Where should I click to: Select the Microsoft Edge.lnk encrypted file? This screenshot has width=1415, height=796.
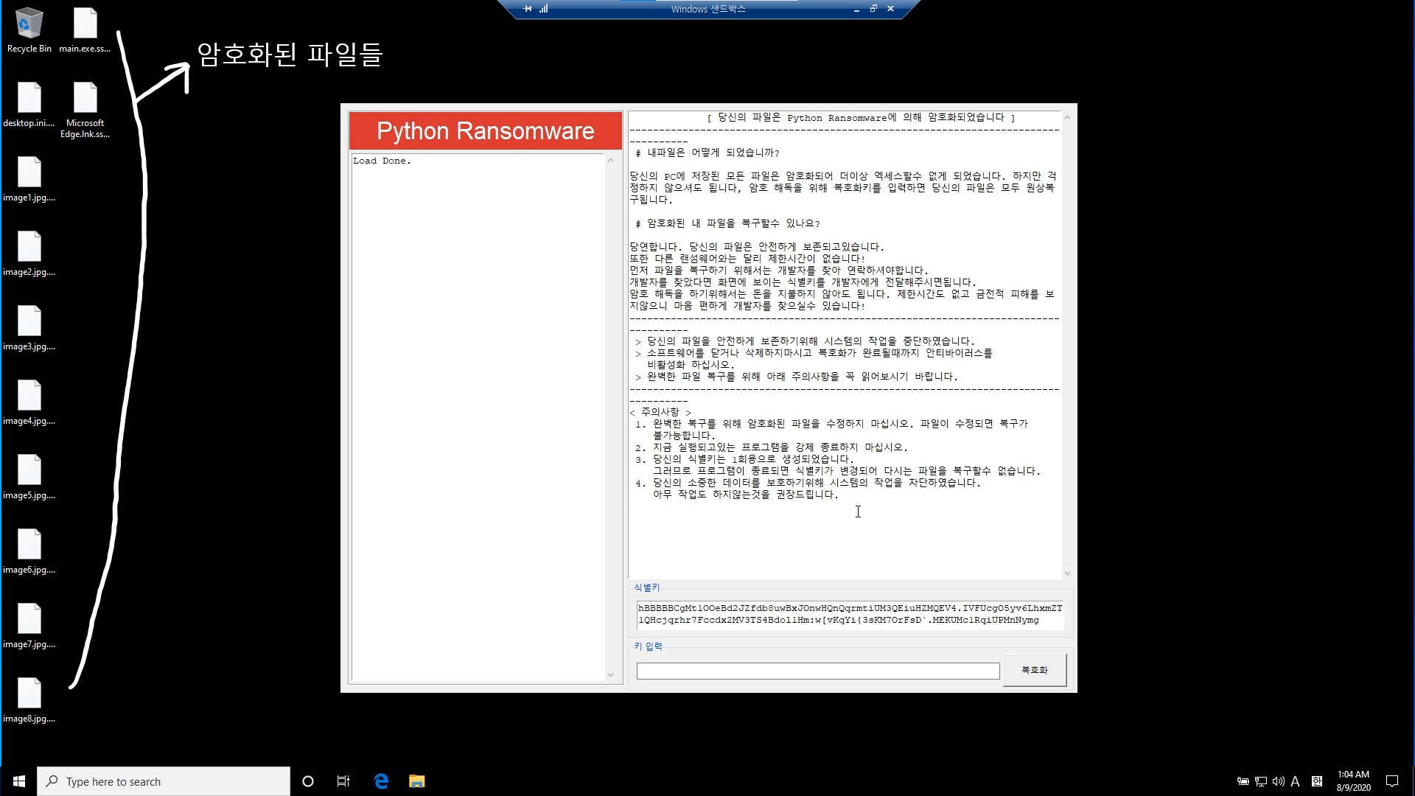(85, 99)
